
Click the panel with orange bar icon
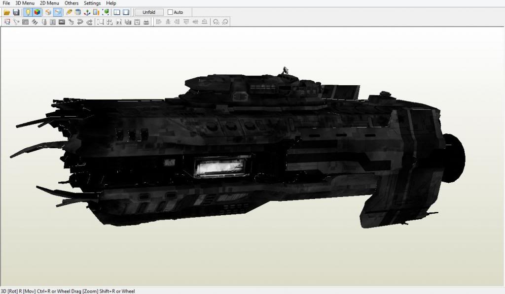click(x=96, y=12)
